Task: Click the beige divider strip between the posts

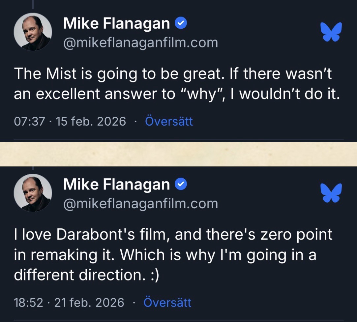Action: 178,154
